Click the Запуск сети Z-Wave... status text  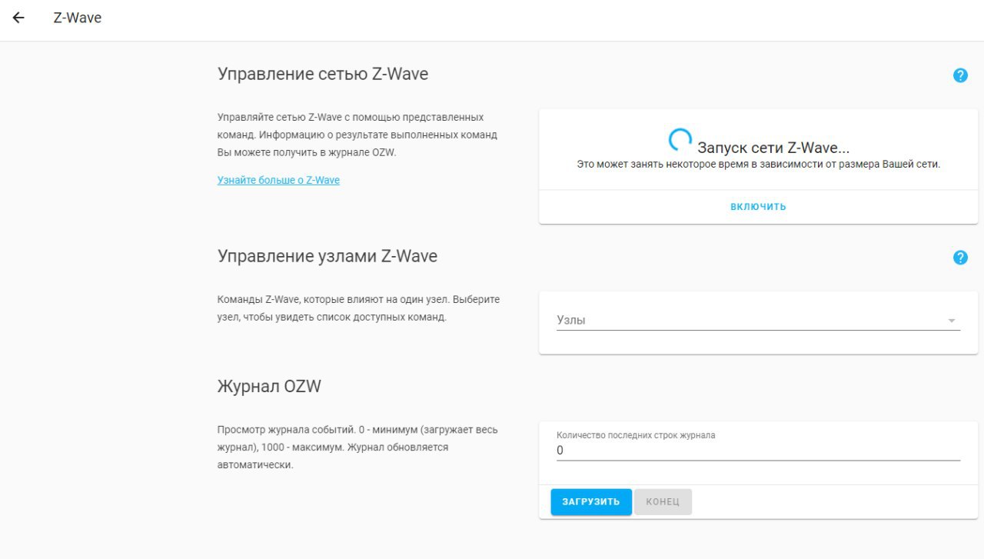(x=773, y=148)
